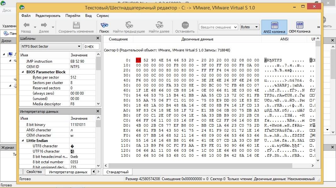The width and height of the screenshot is (336, 188).
Task: Select the Media descriptor row
Action: point(58,104)
